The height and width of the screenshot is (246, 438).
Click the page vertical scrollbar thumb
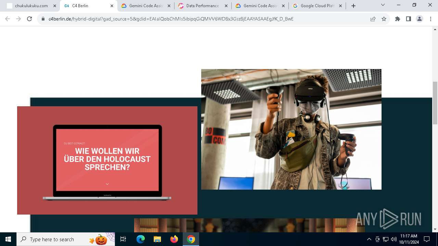[435, 103]
